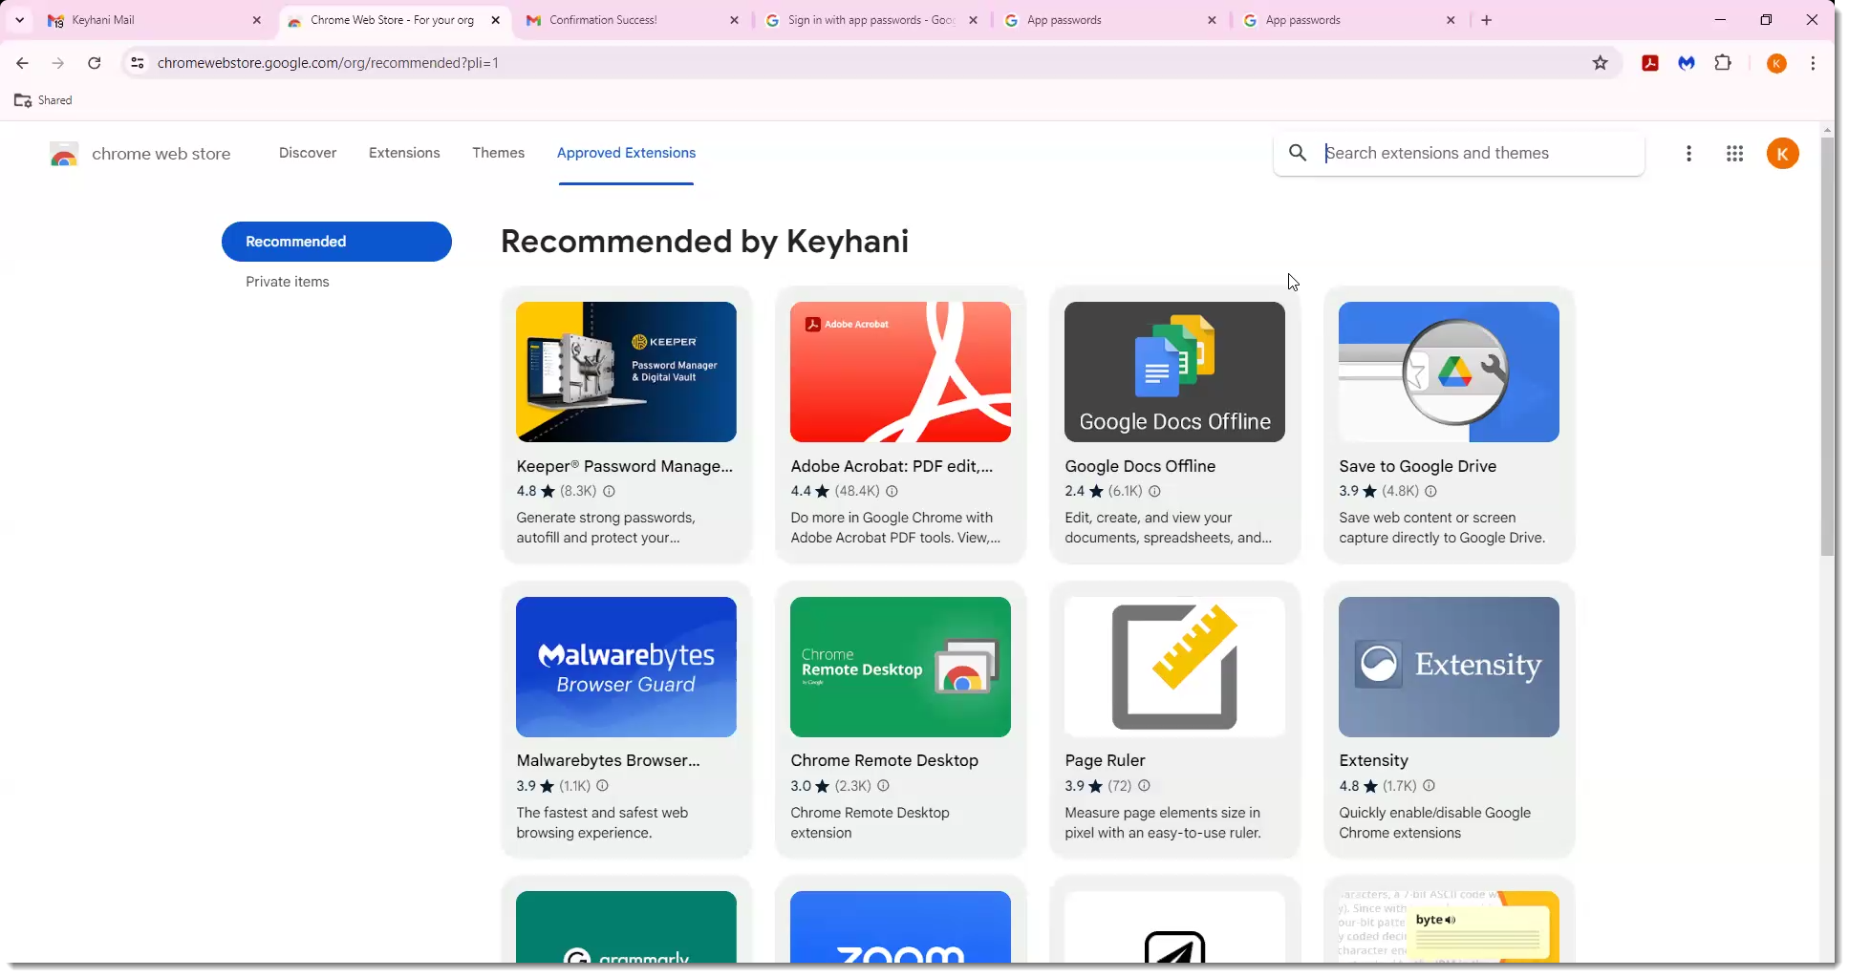Open the Extensity thumbnail
Screen dimensions: 1849x977
click(x=1449, y=667)
